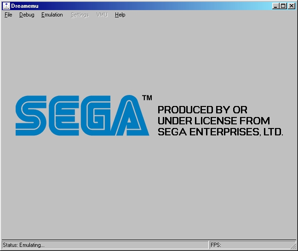Image resolution: width=298 pixels, height=251 pixels.
Task: Click the greyed-out Settings menu
Action: pos(80,15)
